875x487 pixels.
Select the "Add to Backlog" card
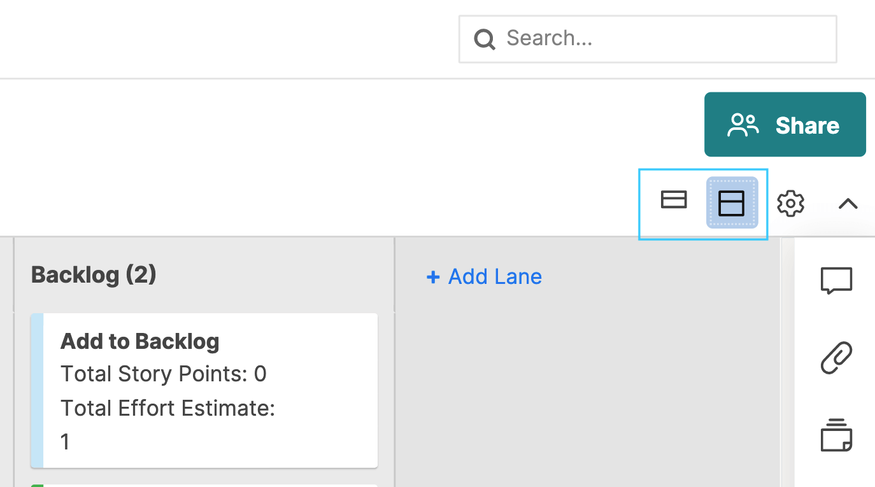[x=204, y=390]
